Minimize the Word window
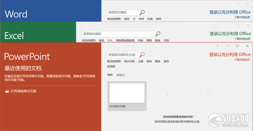The height and width of the screenshot is (131, 253). [x=228, y=3]
